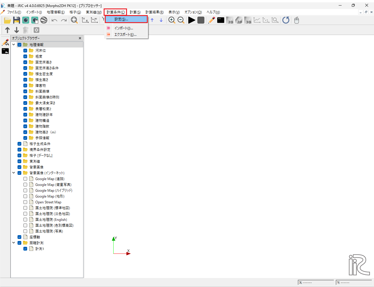Check the Google Map (道路) checkbox
The width and height of the screenshot is (374, 287).
(25, 179)
